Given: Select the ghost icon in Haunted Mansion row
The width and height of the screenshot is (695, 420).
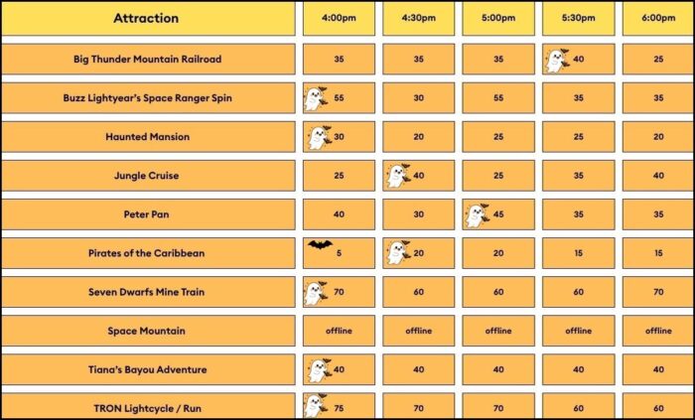Looking at the screenshot, I should point(319,137).
